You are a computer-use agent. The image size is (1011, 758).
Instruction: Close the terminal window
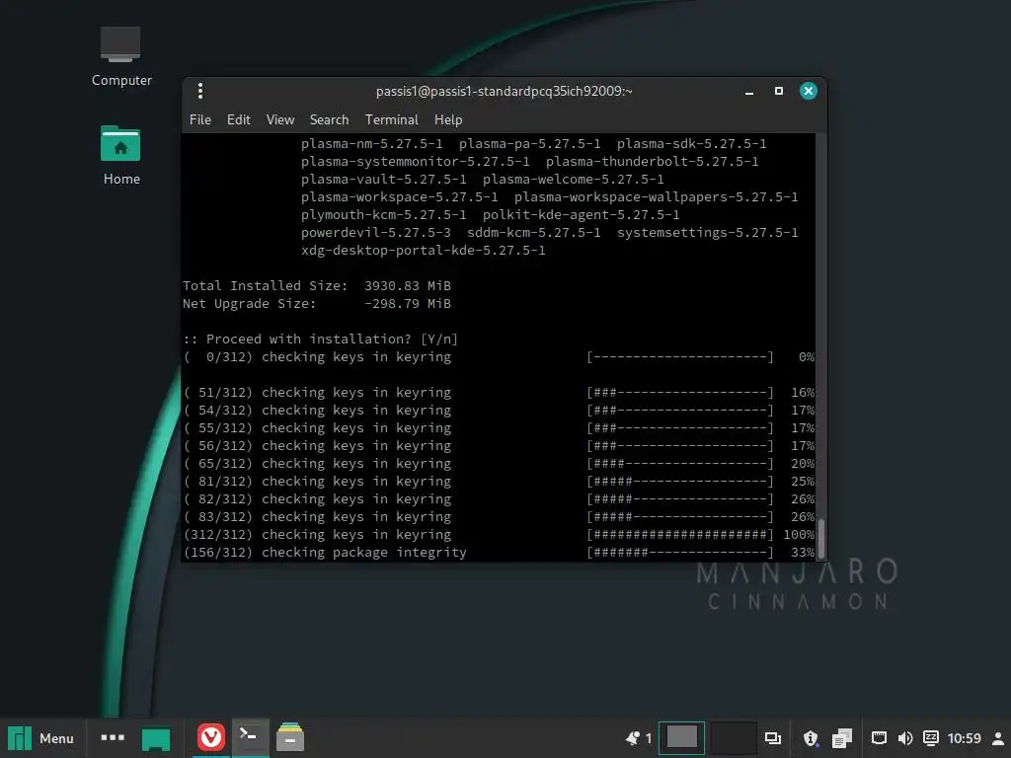tap(809, 91)
